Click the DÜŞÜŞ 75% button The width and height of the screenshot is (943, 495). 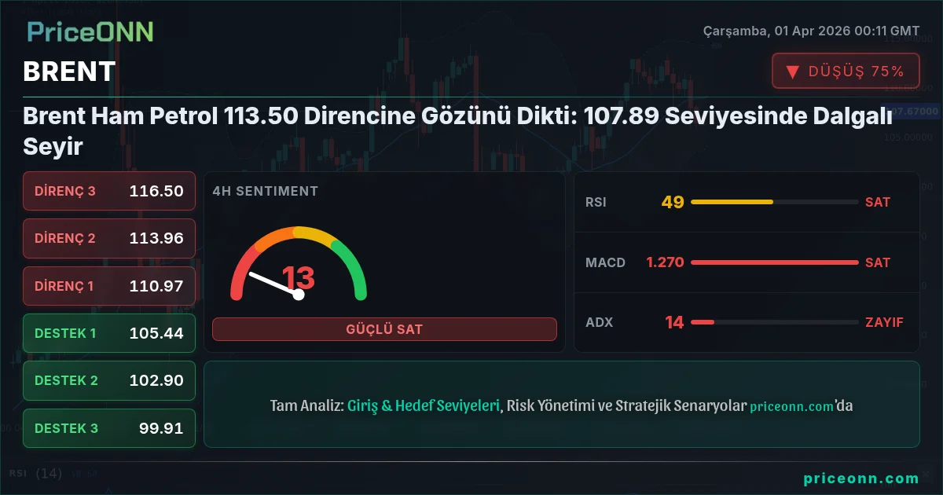click(846, 70)
